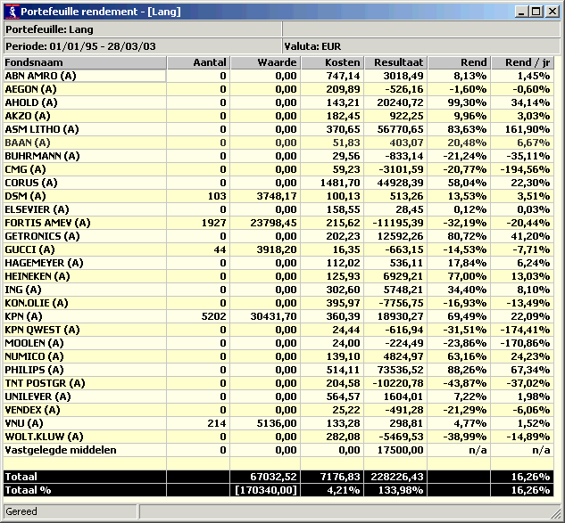Click the Valuta: EUR field
The width and height of the screenshot is (565, 523).
point(421,46)
